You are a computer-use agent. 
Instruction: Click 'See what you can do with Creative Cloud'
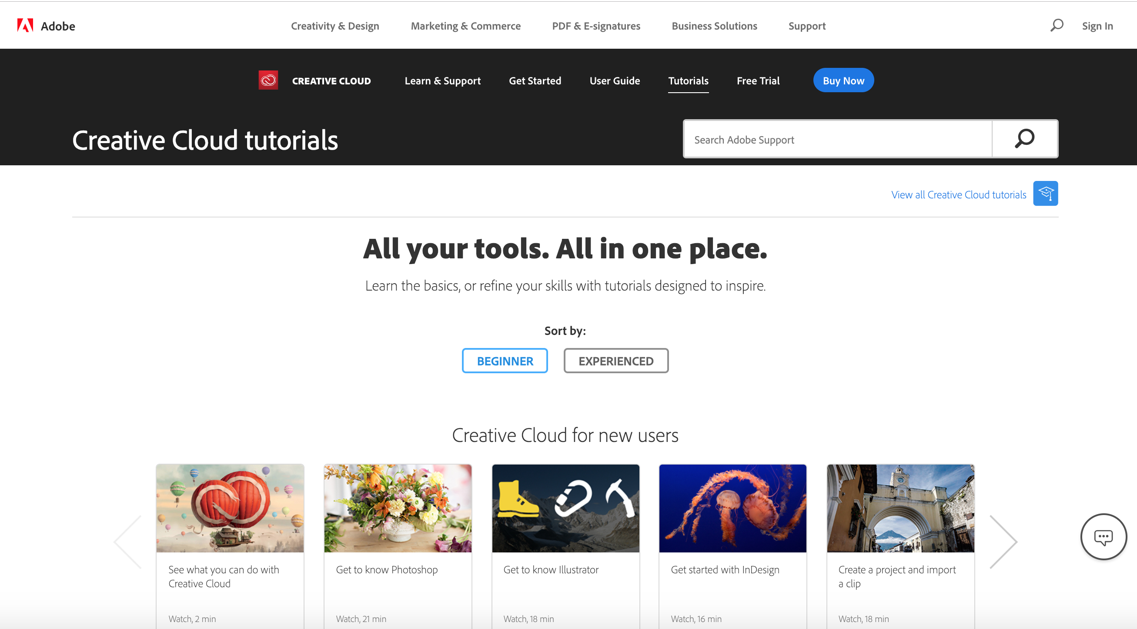click(x=224, y=576)
